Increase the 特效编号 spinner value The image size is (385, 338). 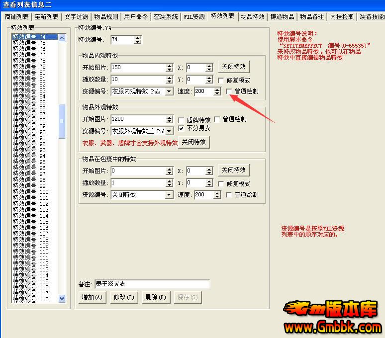pos(137,38)
